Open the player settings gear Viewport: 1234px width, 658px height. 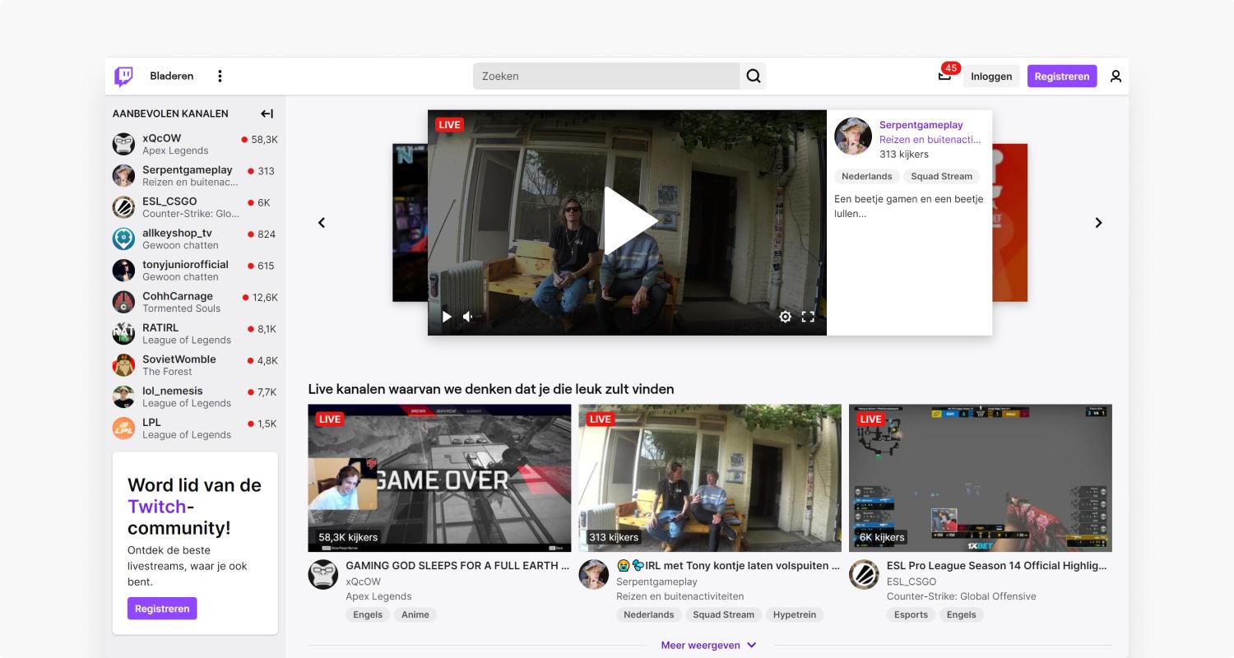pyautogui.click(x=785, y=317)
